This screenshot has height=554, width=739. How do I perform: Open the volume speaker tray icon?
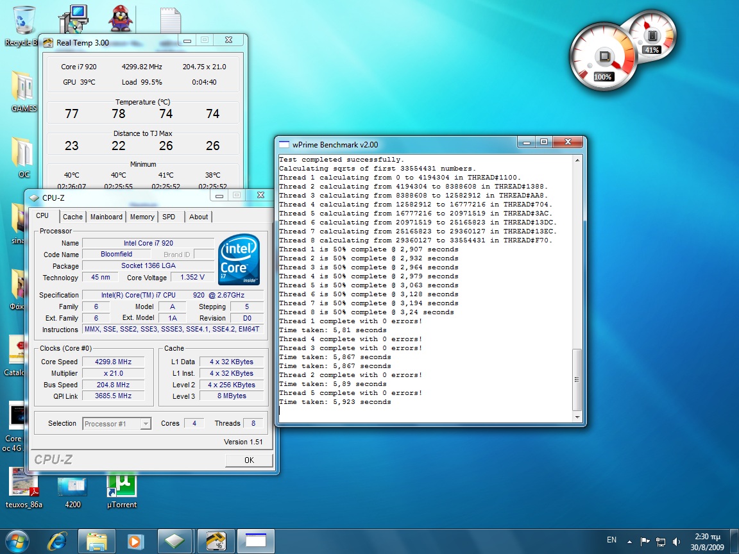677,541
